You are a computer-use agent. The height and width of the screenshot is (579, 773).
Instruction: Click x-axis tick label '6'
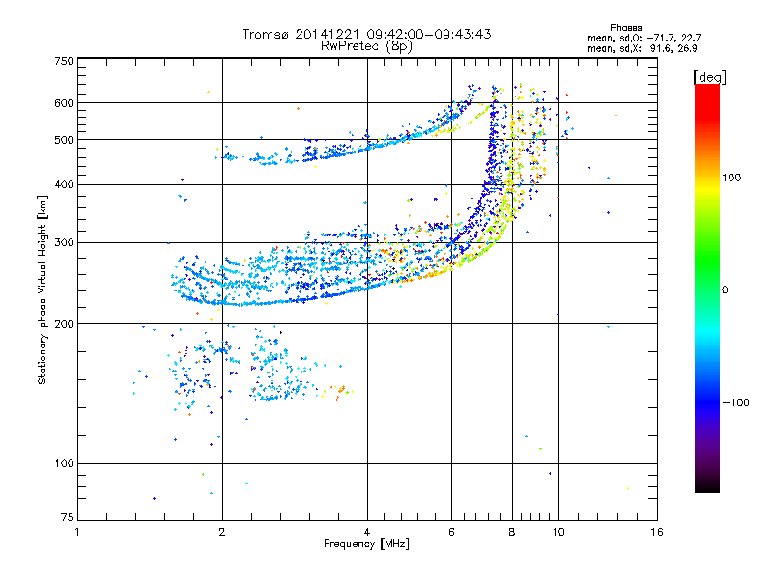[451, 532]
